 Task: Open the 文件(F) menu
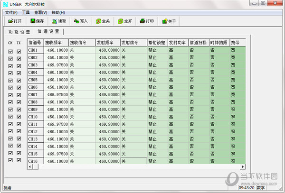coord(11,12)
